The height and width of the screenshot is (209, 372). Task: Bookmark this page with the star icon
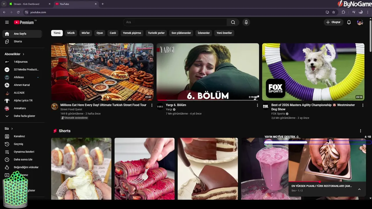(x=334, y=12)
